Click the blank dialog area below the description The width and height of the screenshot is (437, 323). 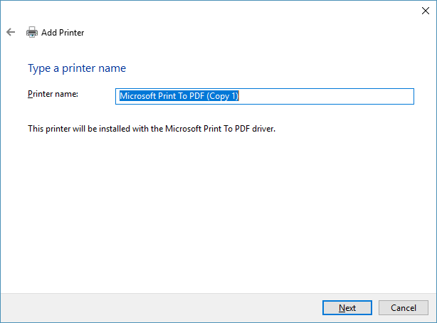point(214,213)
